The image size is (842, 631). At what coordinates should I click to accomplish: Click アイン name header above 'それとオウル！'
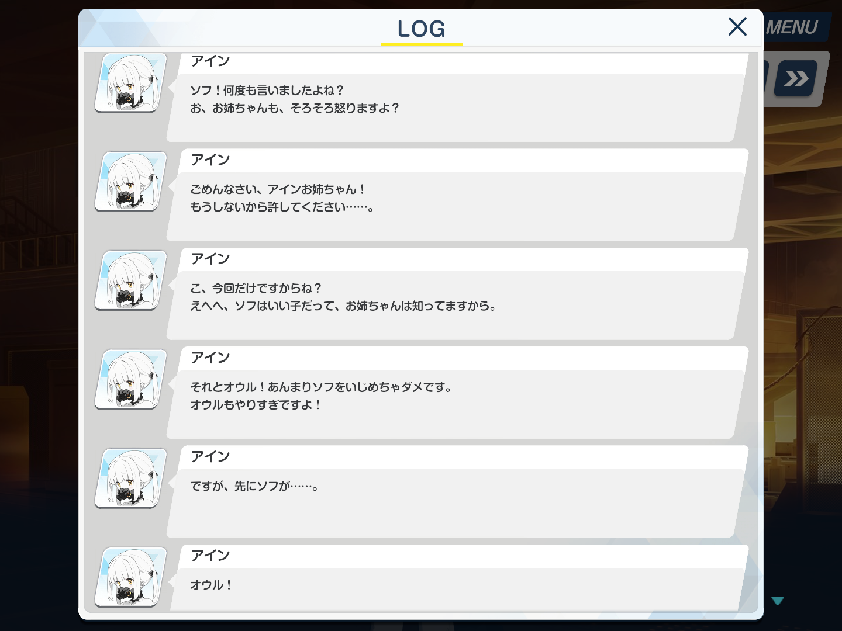coord(210,358)
